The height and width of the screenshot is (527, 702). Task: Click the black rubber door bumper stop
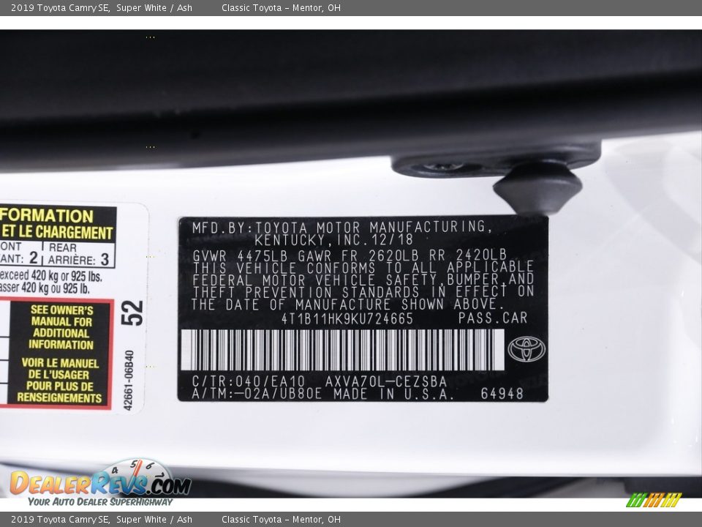(537, 188)
